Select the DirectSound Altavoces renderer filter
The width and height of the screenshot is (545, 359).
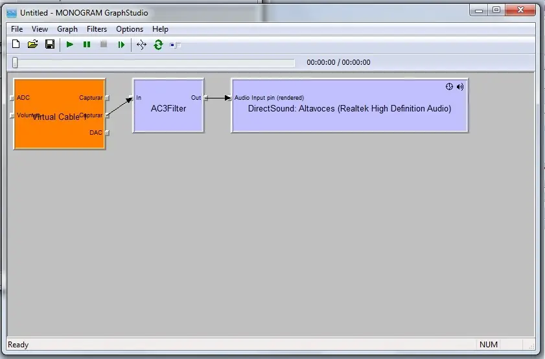(350, 106)
